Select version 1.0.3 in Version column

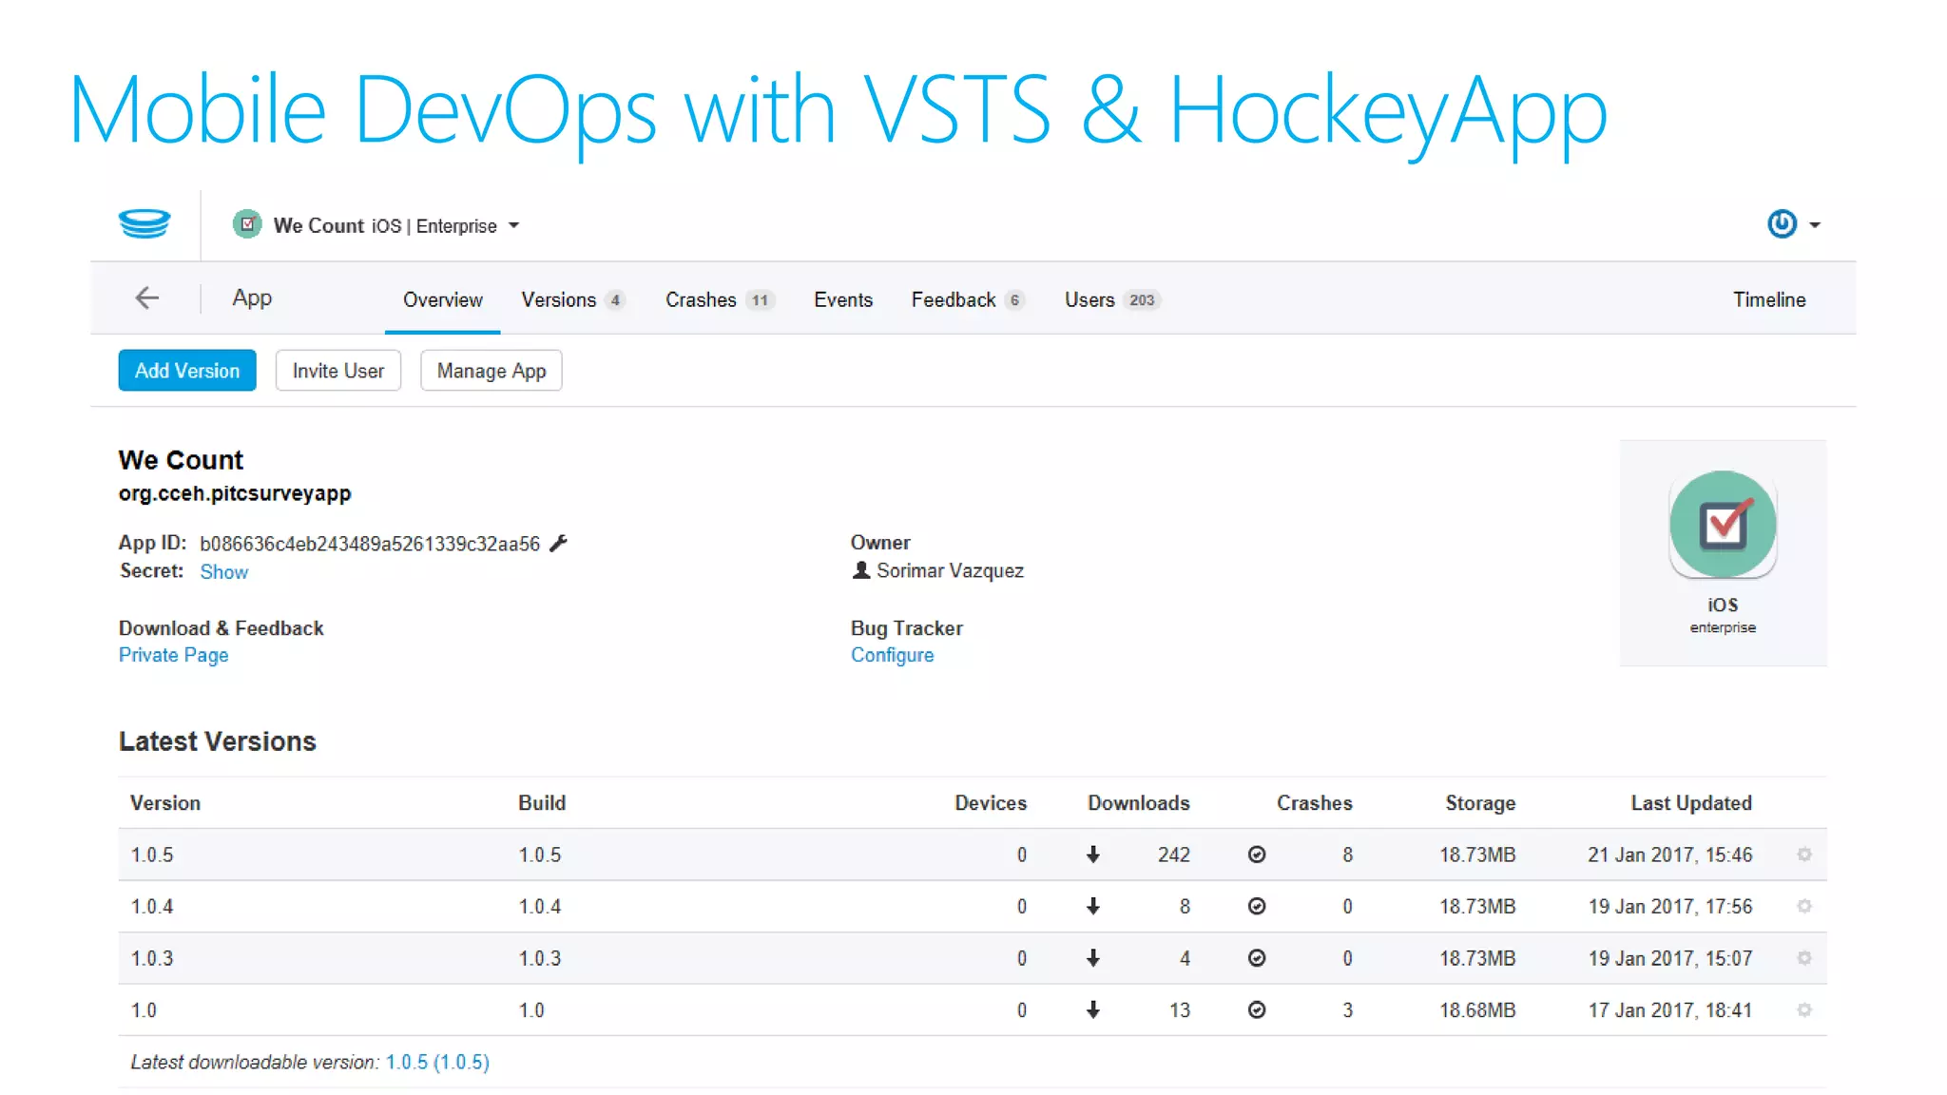(x=152, y=958)
